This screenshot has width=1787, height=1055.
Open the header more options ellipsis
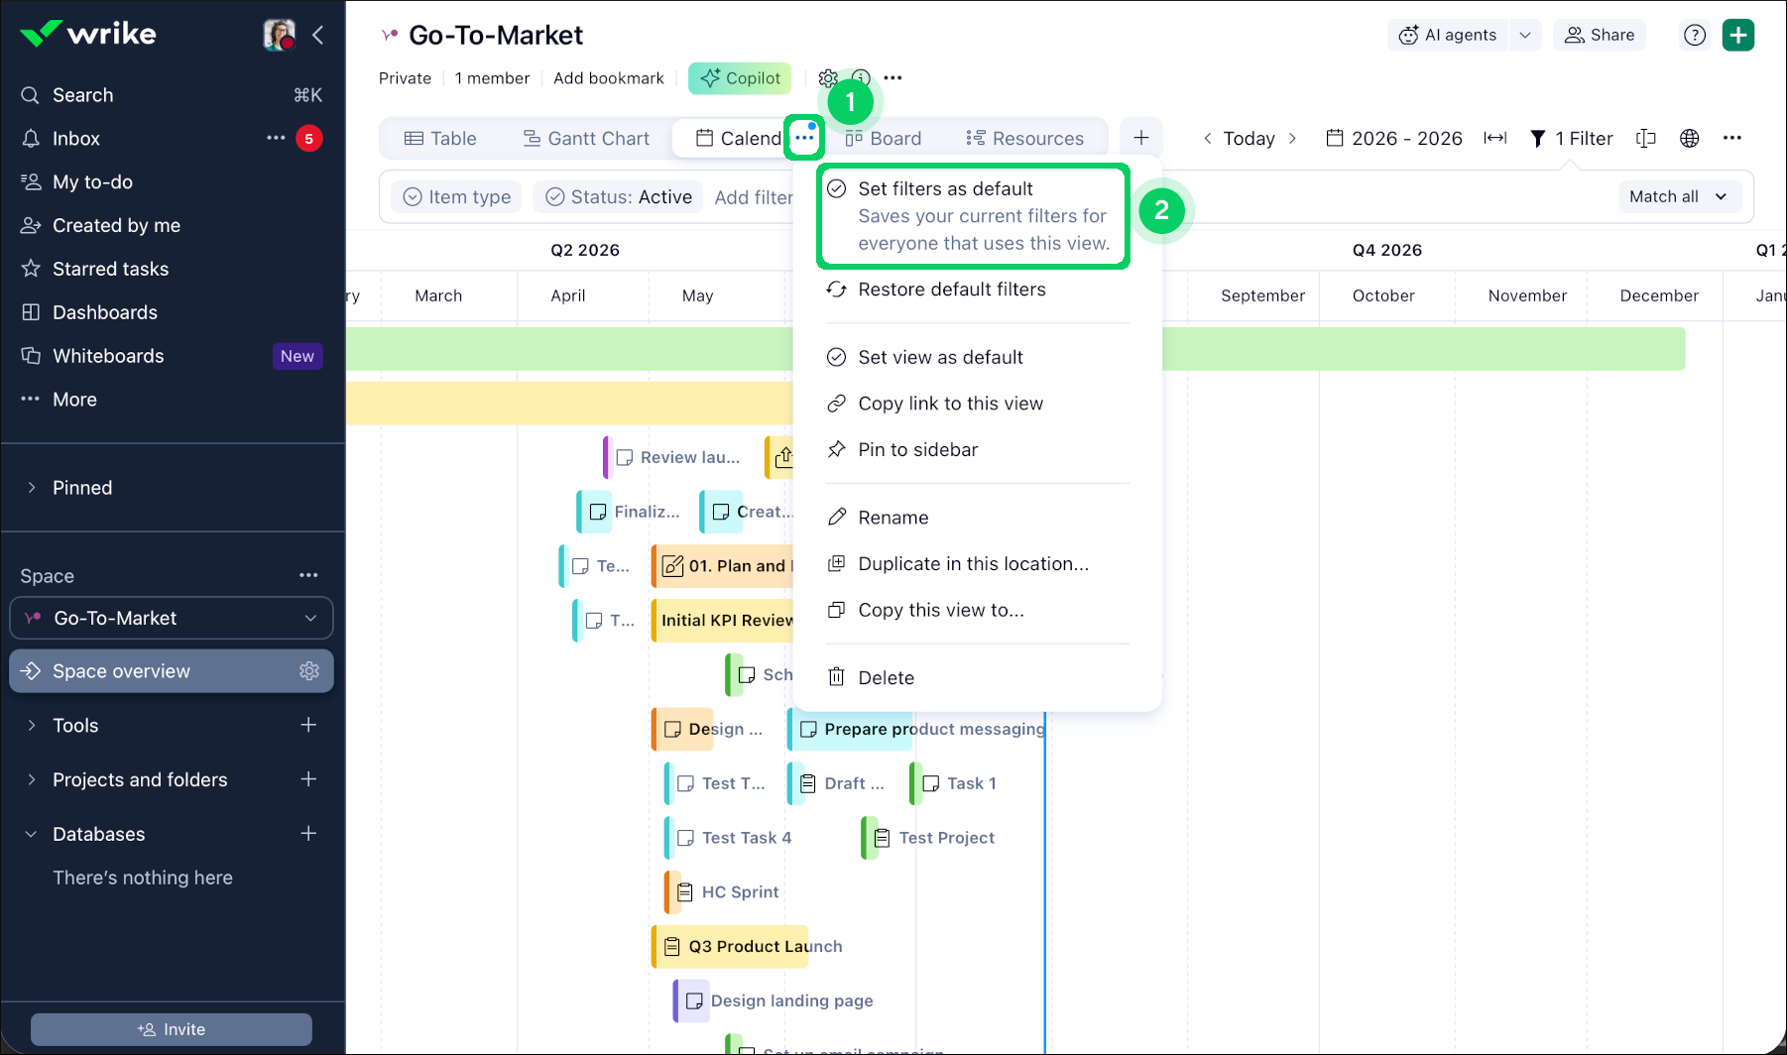point(893,78)
